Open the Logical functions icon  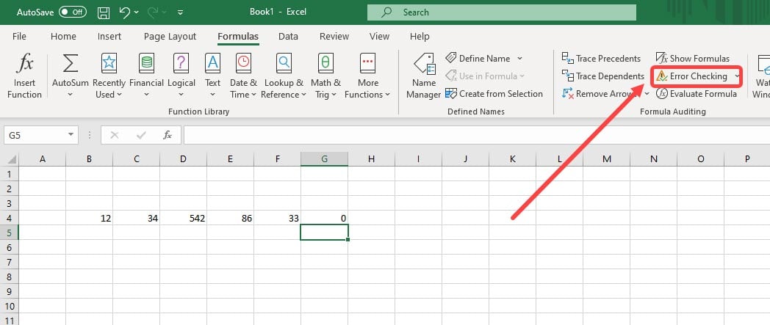(181, 64)
